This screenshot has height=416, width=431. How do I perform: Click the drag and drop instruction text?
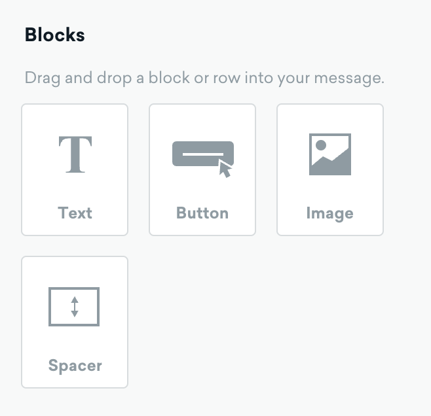pos(204,78)
